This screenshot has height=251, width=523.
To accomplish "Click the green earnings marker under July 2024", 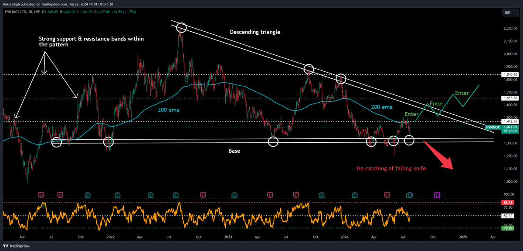I will click(x=409, y=196).
